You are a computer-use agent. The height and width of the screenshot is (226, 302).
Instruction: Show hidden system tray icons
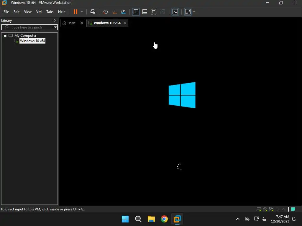pos(238,219)
